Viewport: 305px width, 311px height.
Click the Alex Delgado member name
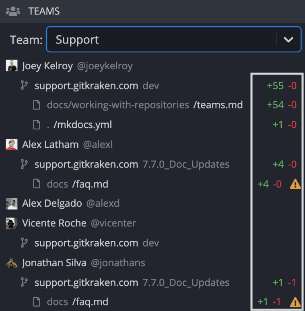[x=52, y=203]
